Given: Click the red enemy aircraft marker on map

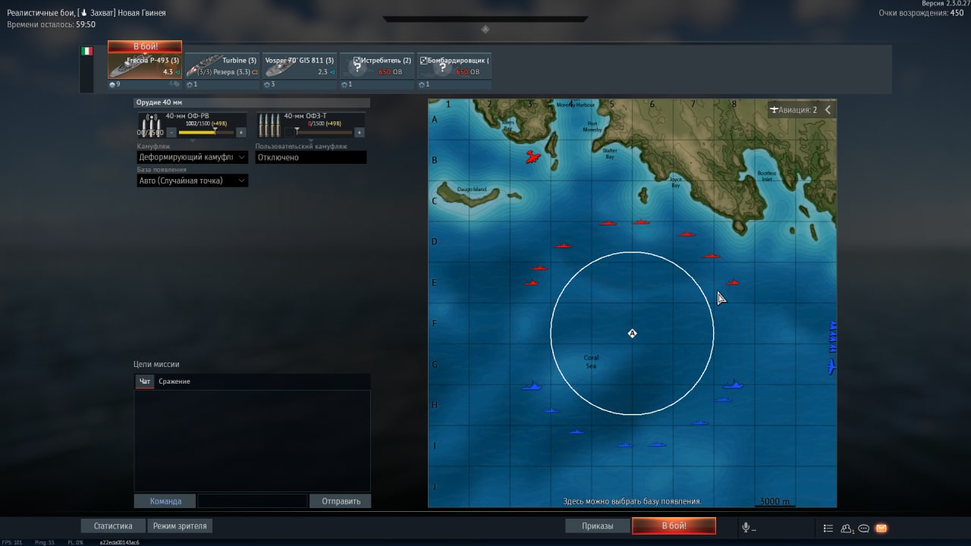Looking at the screenshot, I should 533,157.
